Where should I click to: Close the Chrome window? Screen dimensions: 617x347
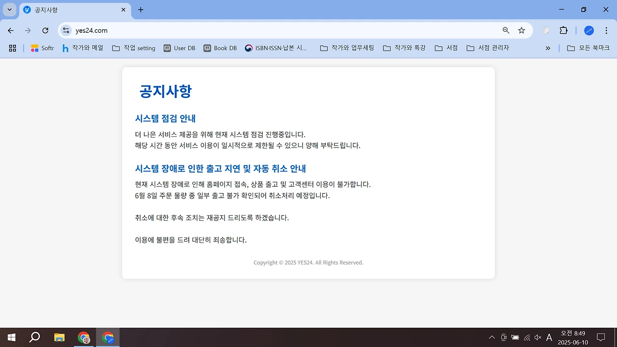(x=606, y=10)
